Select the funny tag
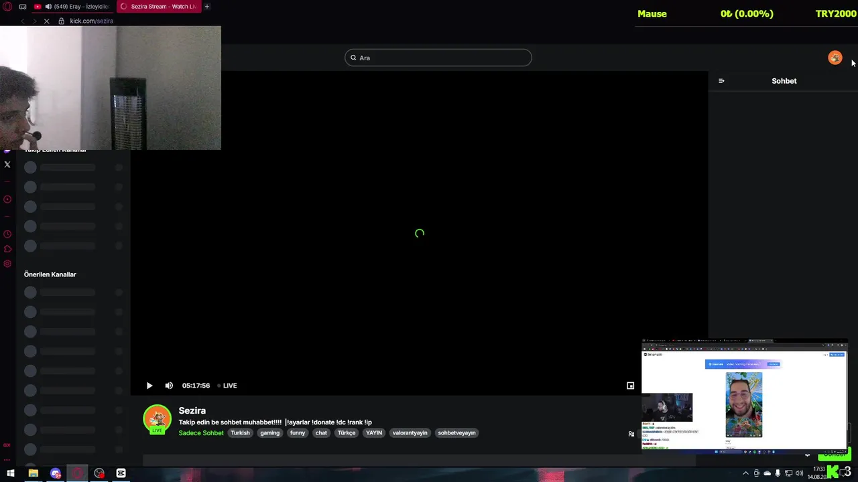This screenshot has height=482, width=858. (x=298, y=433)
